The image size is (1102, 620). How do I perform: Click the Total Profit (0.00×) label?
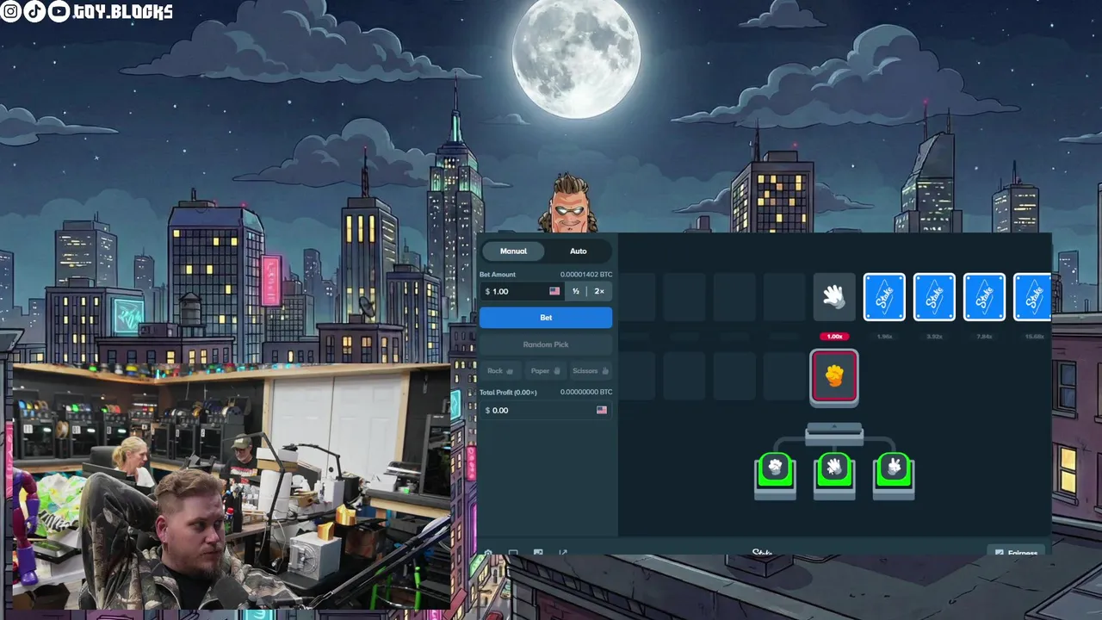(x=508, y=393)
